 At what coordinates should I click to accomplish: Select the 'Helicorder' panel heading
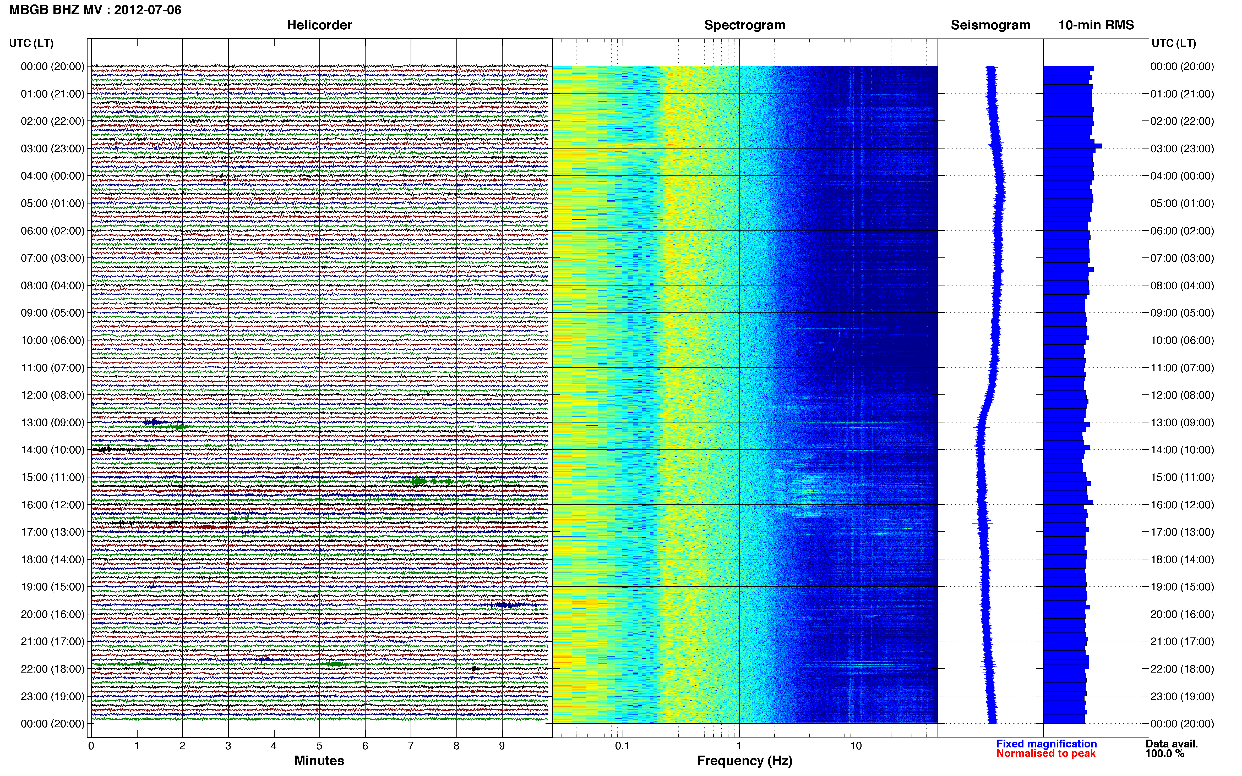click(x=319, y=25)
